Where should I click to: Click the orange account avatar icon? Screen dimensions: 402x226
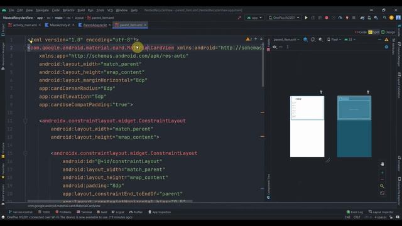[391, 18]
